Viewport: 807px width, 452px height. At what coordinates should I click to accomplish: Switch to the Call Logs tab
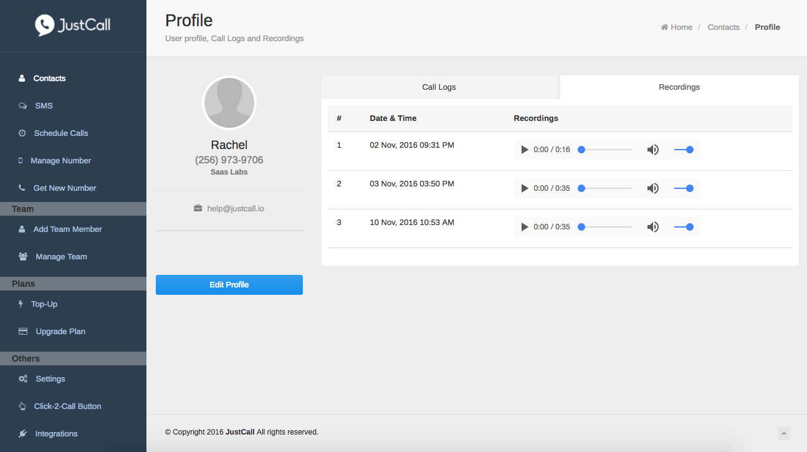click(x=439, y=87)
